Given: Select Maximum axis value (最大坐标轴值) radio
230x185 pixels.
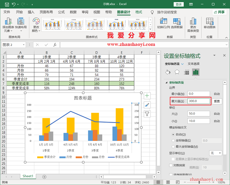Looking at the screenshot, I should [173, 147].
